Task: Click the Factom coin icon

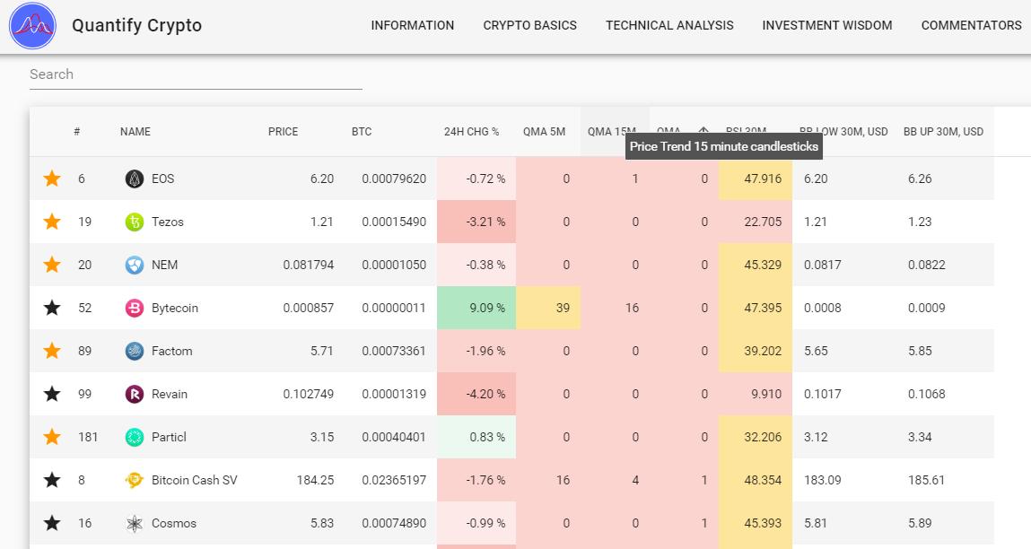Action: (134, 351)
